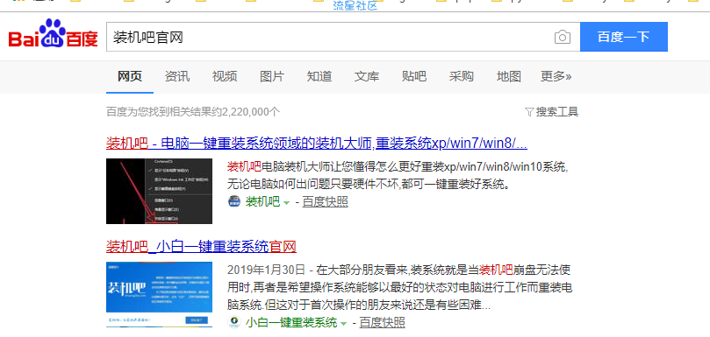Expand dropdown arrow next to green 装机吧
Viewport: 710px width, 337px height.
tap(286, 203)
